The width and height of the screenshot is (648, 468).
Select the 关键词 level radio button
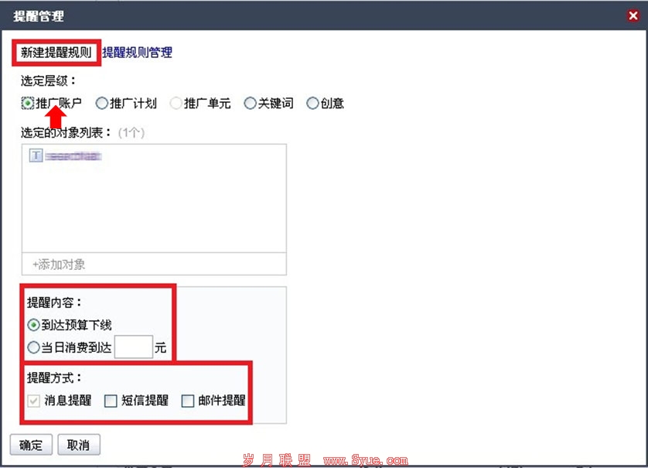click(250, 103)
